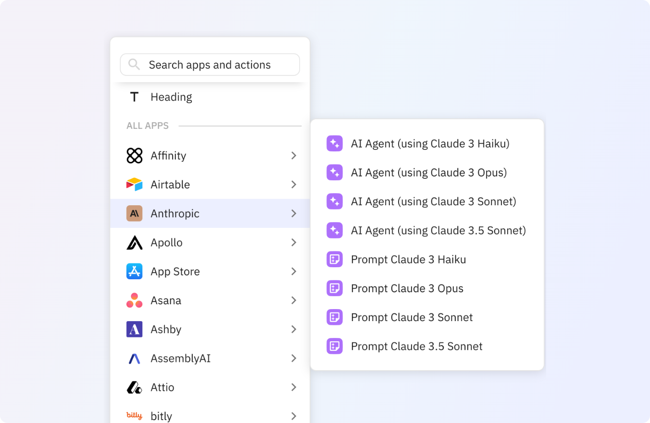
Task: Open the Airtable app label
Action: (170, 185)
